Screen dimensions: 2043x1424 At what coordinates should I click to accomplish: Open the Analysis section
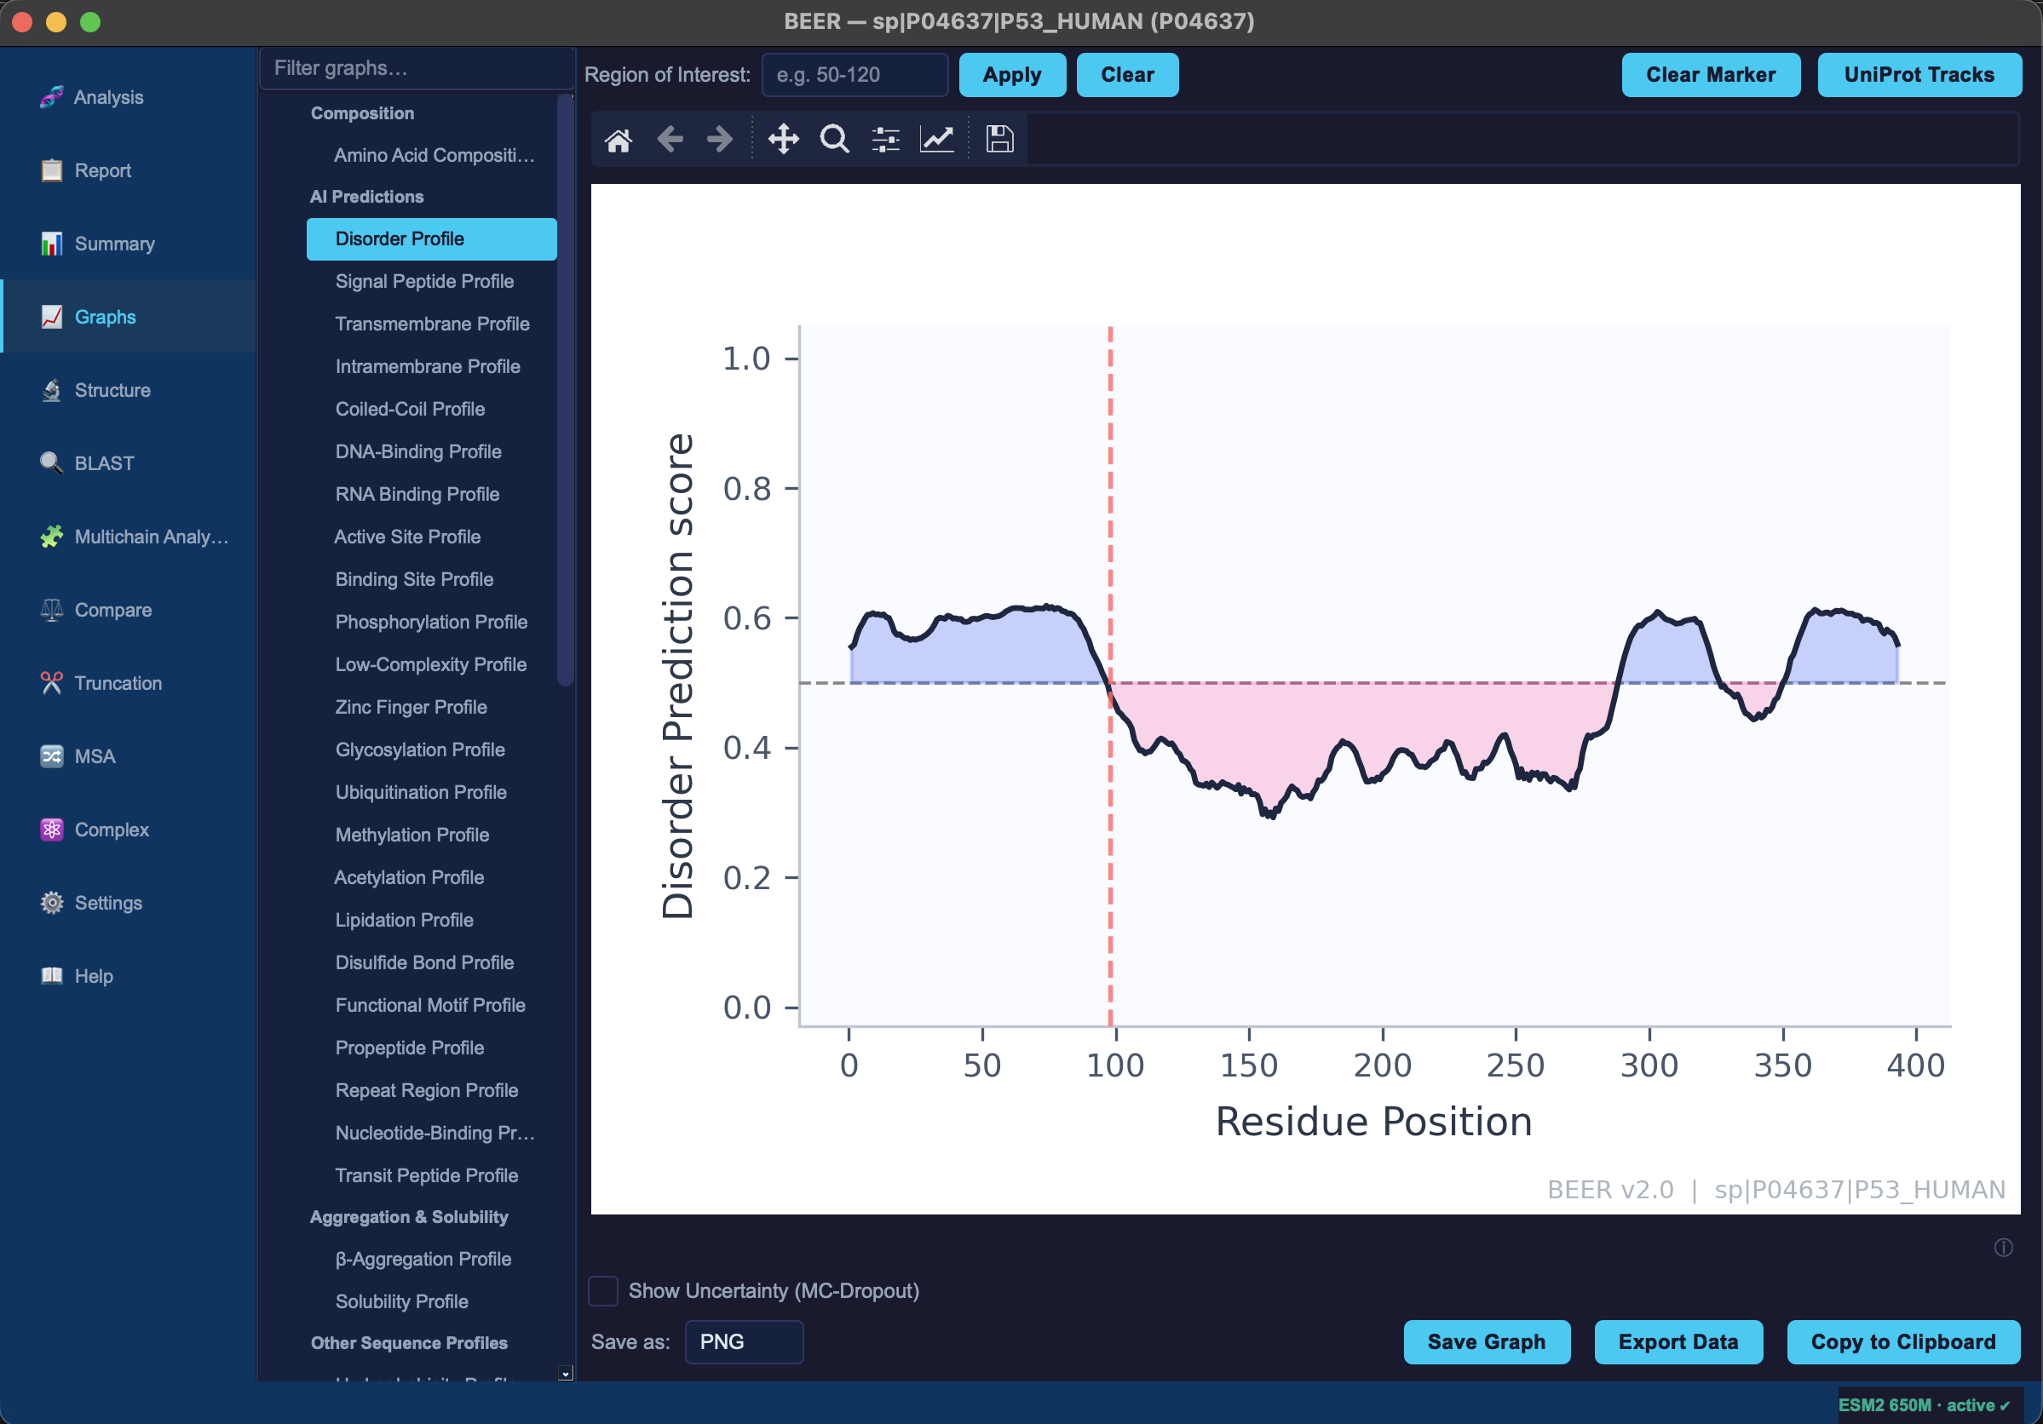(129, 97)
